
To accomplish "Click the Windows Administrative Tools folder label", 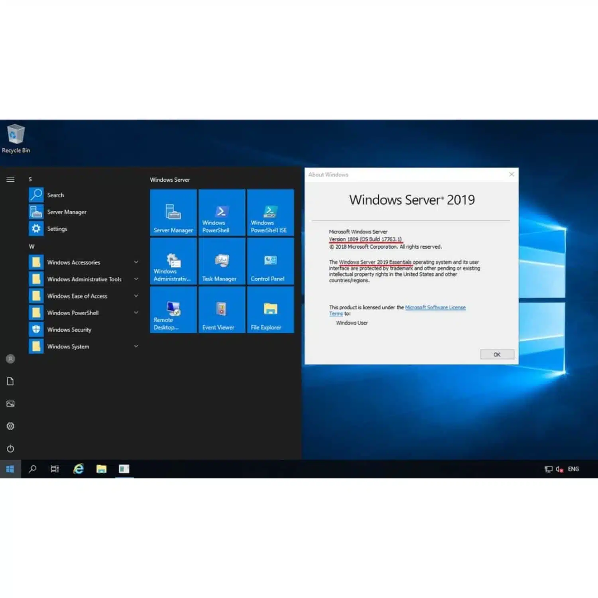I will [x=85, y=279].
